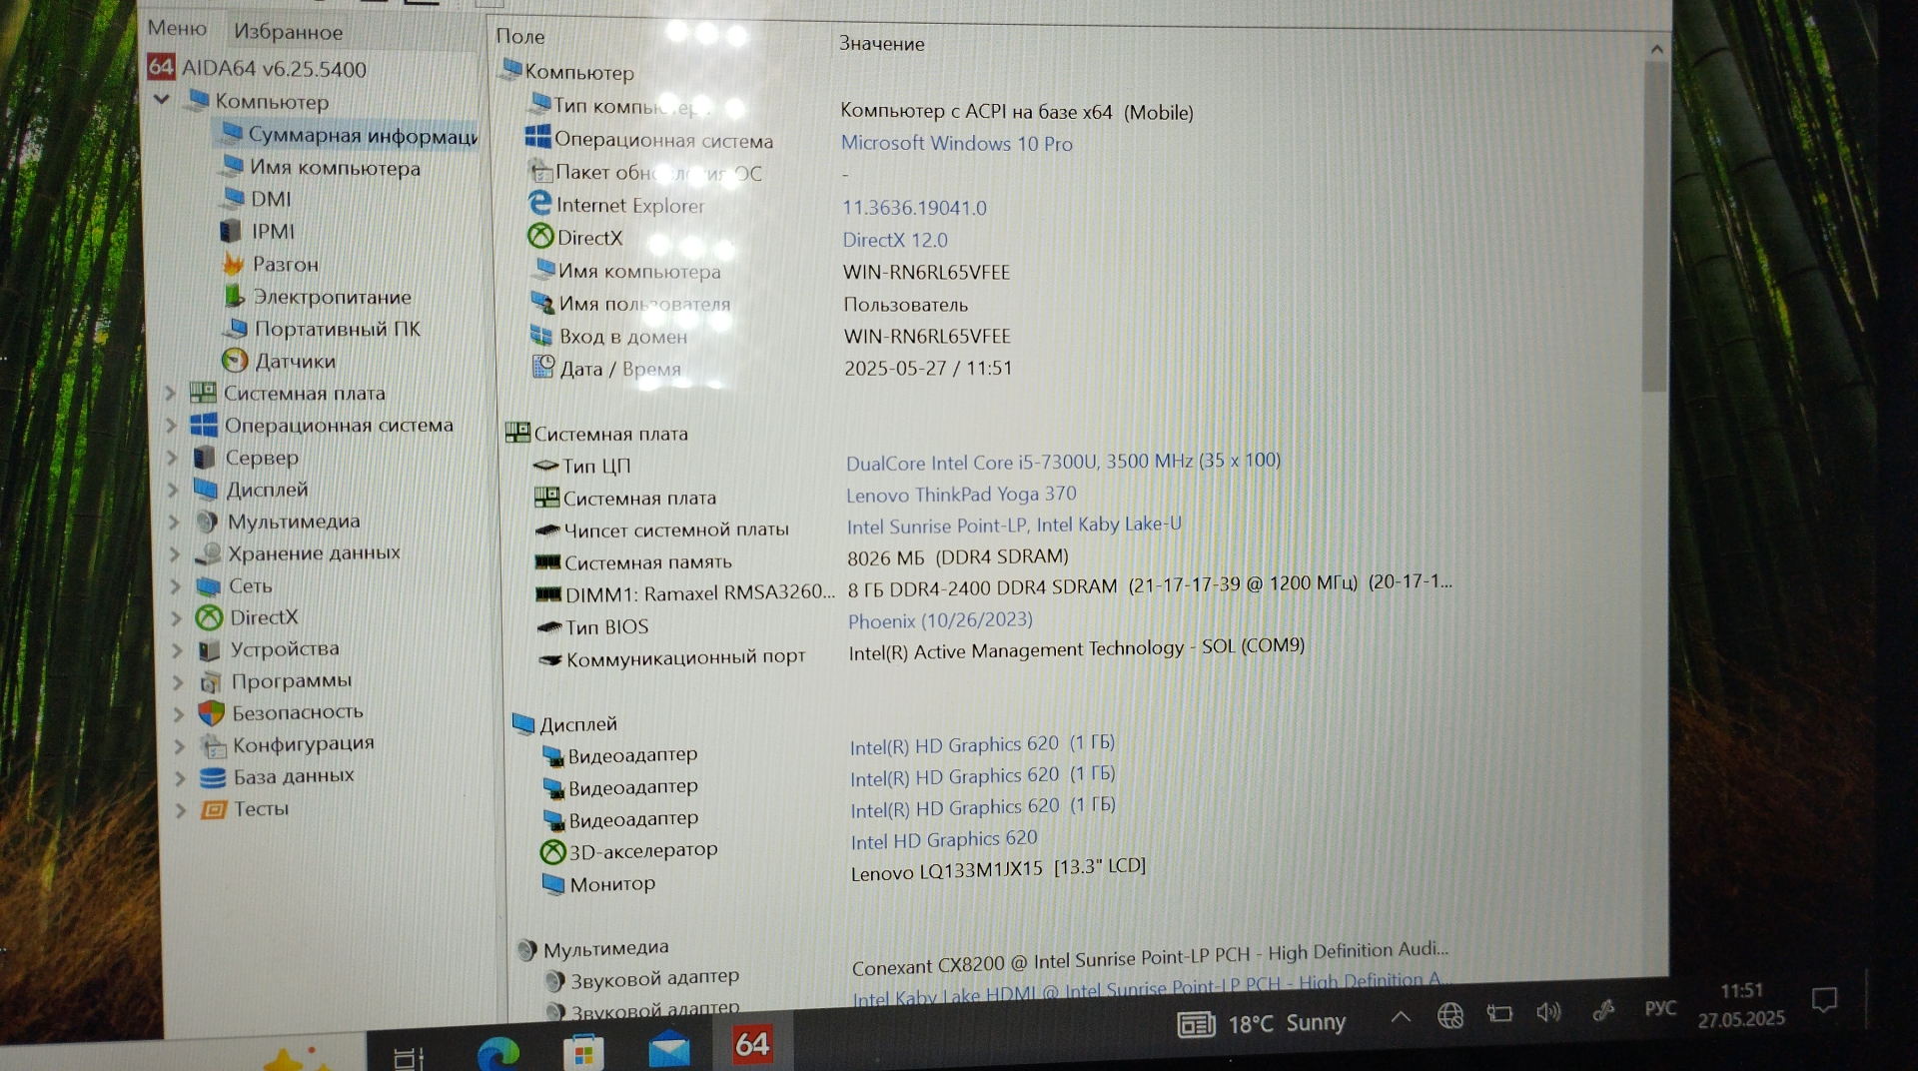1918x1071 pixels.
Task: Expand the Системная плата tree node
Action: pyautogui.click(x=171, y=394)
